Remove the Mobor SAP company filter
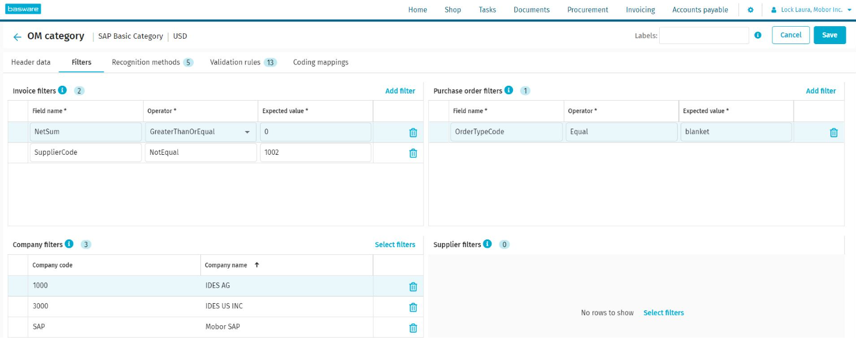This screenshot has height=346, width=856. click(x=413, y=328)
